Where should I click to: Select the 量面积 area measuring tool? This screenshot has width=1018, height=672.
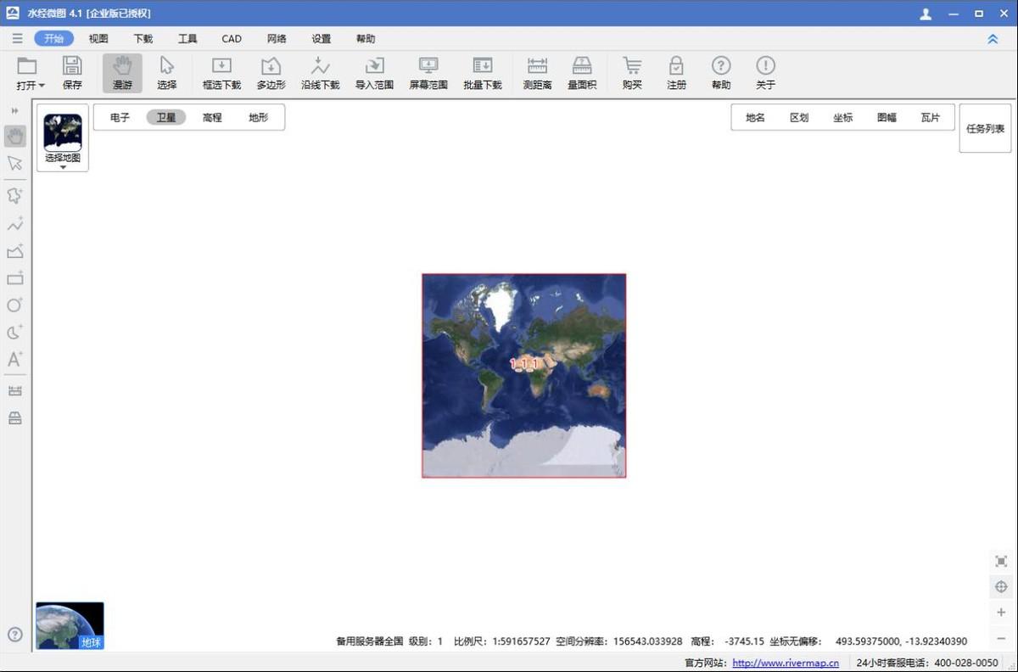pos(582,74)
